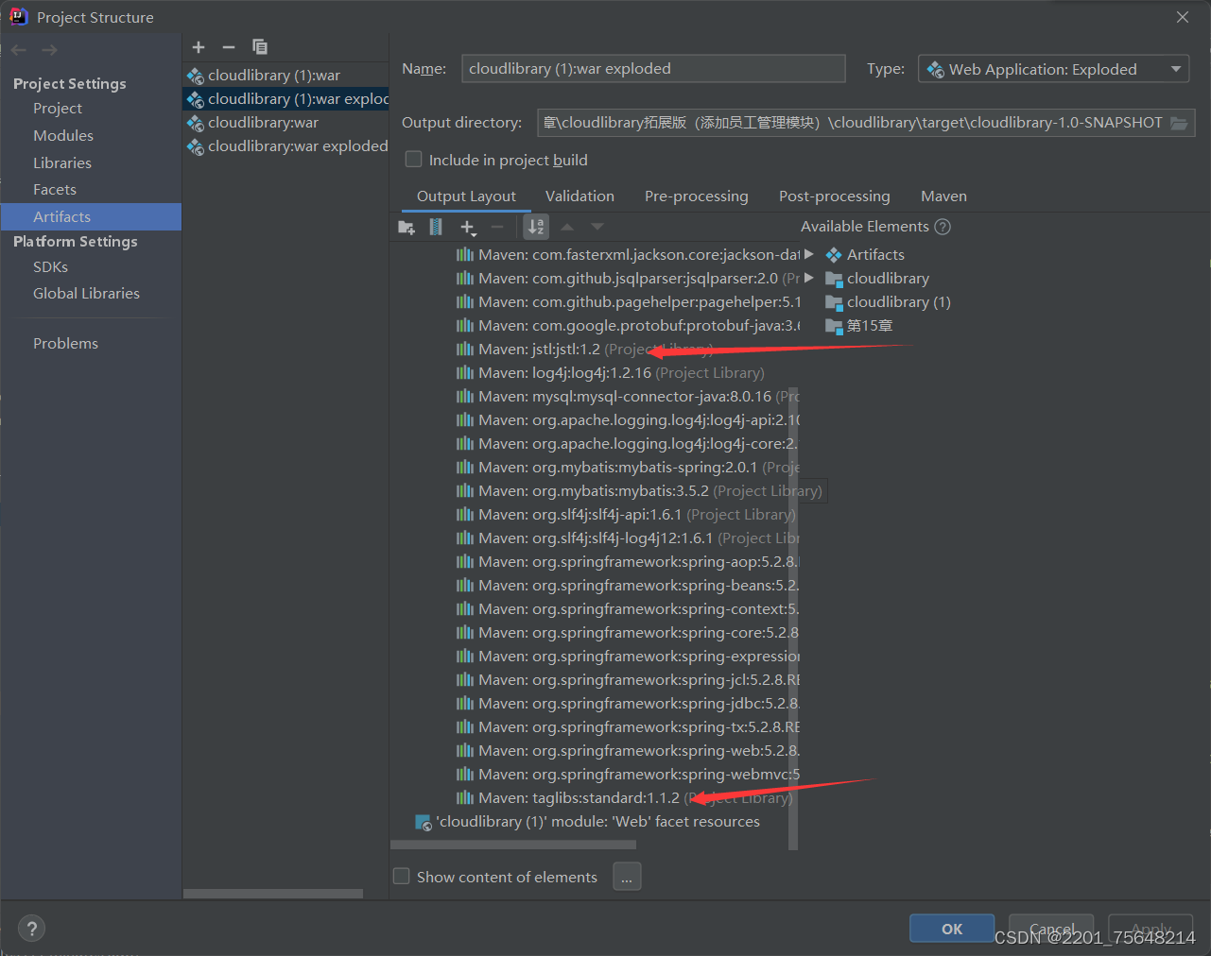Expand the cloudlibrary node in Available Elements

click(x=809, y=278)
